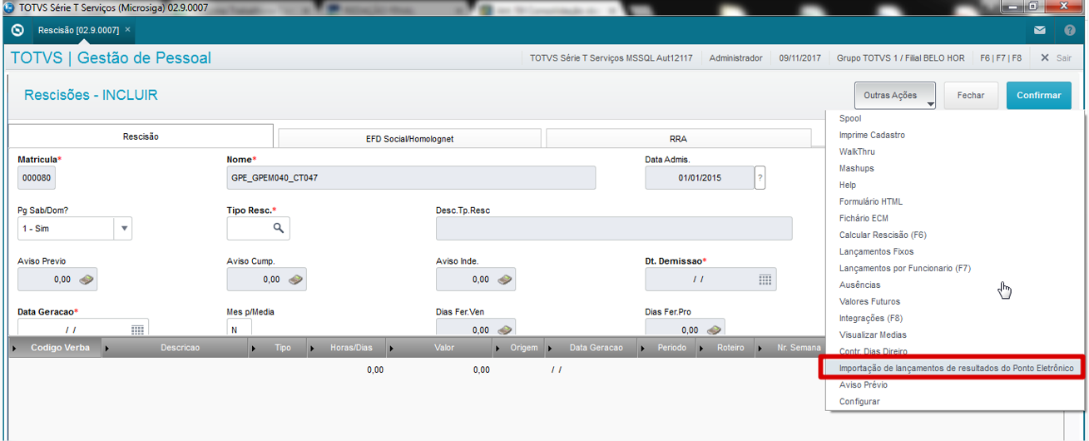Click the Tipo column header
Viewport: 1089px width, 441px height.
pos(283,348)
